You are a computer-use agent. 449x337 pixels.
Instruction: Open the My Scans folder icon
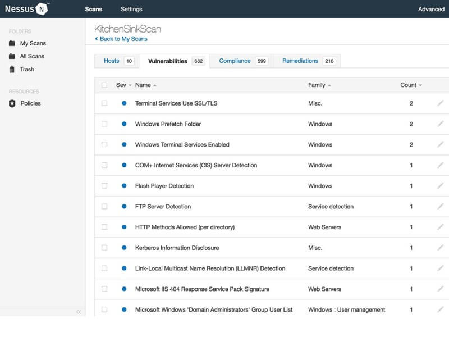tap(12, 43)
